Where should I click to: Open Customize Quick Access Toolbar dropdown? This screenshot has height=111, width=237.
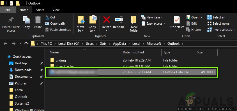[x=23, y=3]
